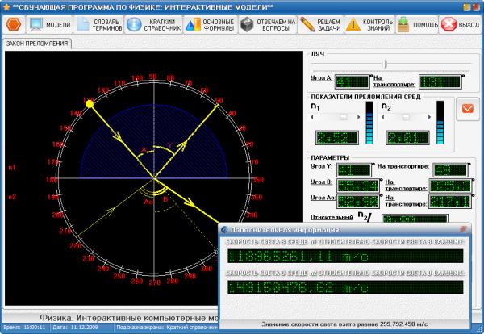484x334 pixels.
Task: Open the МОДЕЛИ monitor icon
Action: (36, 24)
